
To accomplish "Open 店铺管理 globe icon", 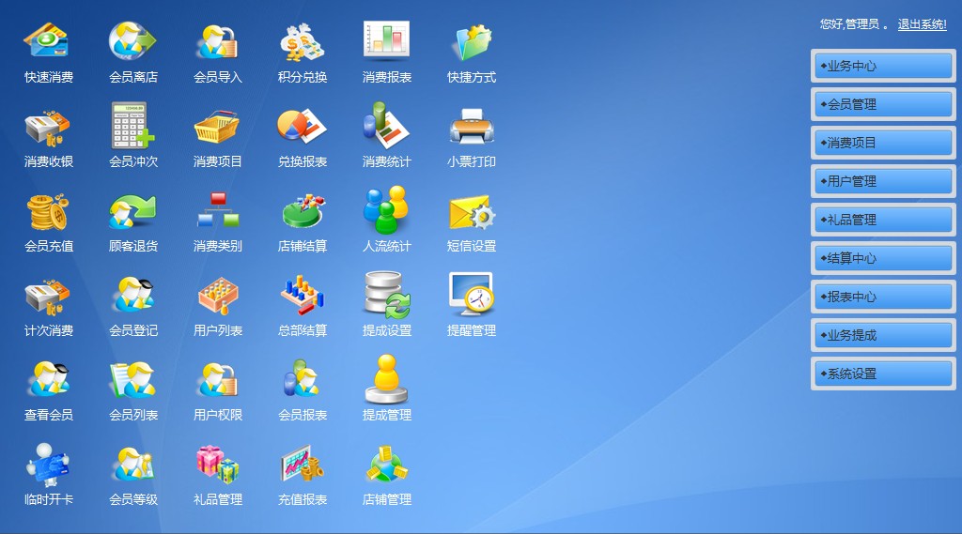I will (386, 465).
